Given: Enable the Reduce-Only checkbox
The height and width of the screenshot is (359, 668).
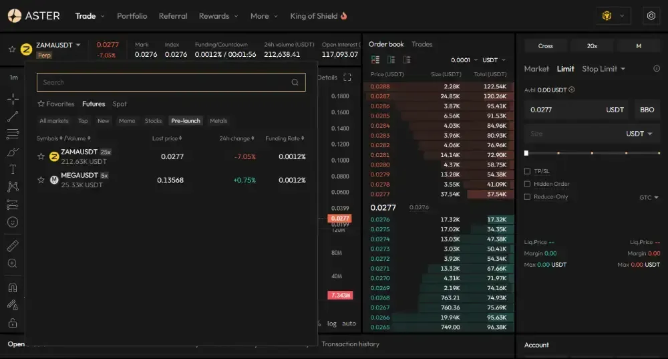Looking at the screenshot, I should [528, 197].
